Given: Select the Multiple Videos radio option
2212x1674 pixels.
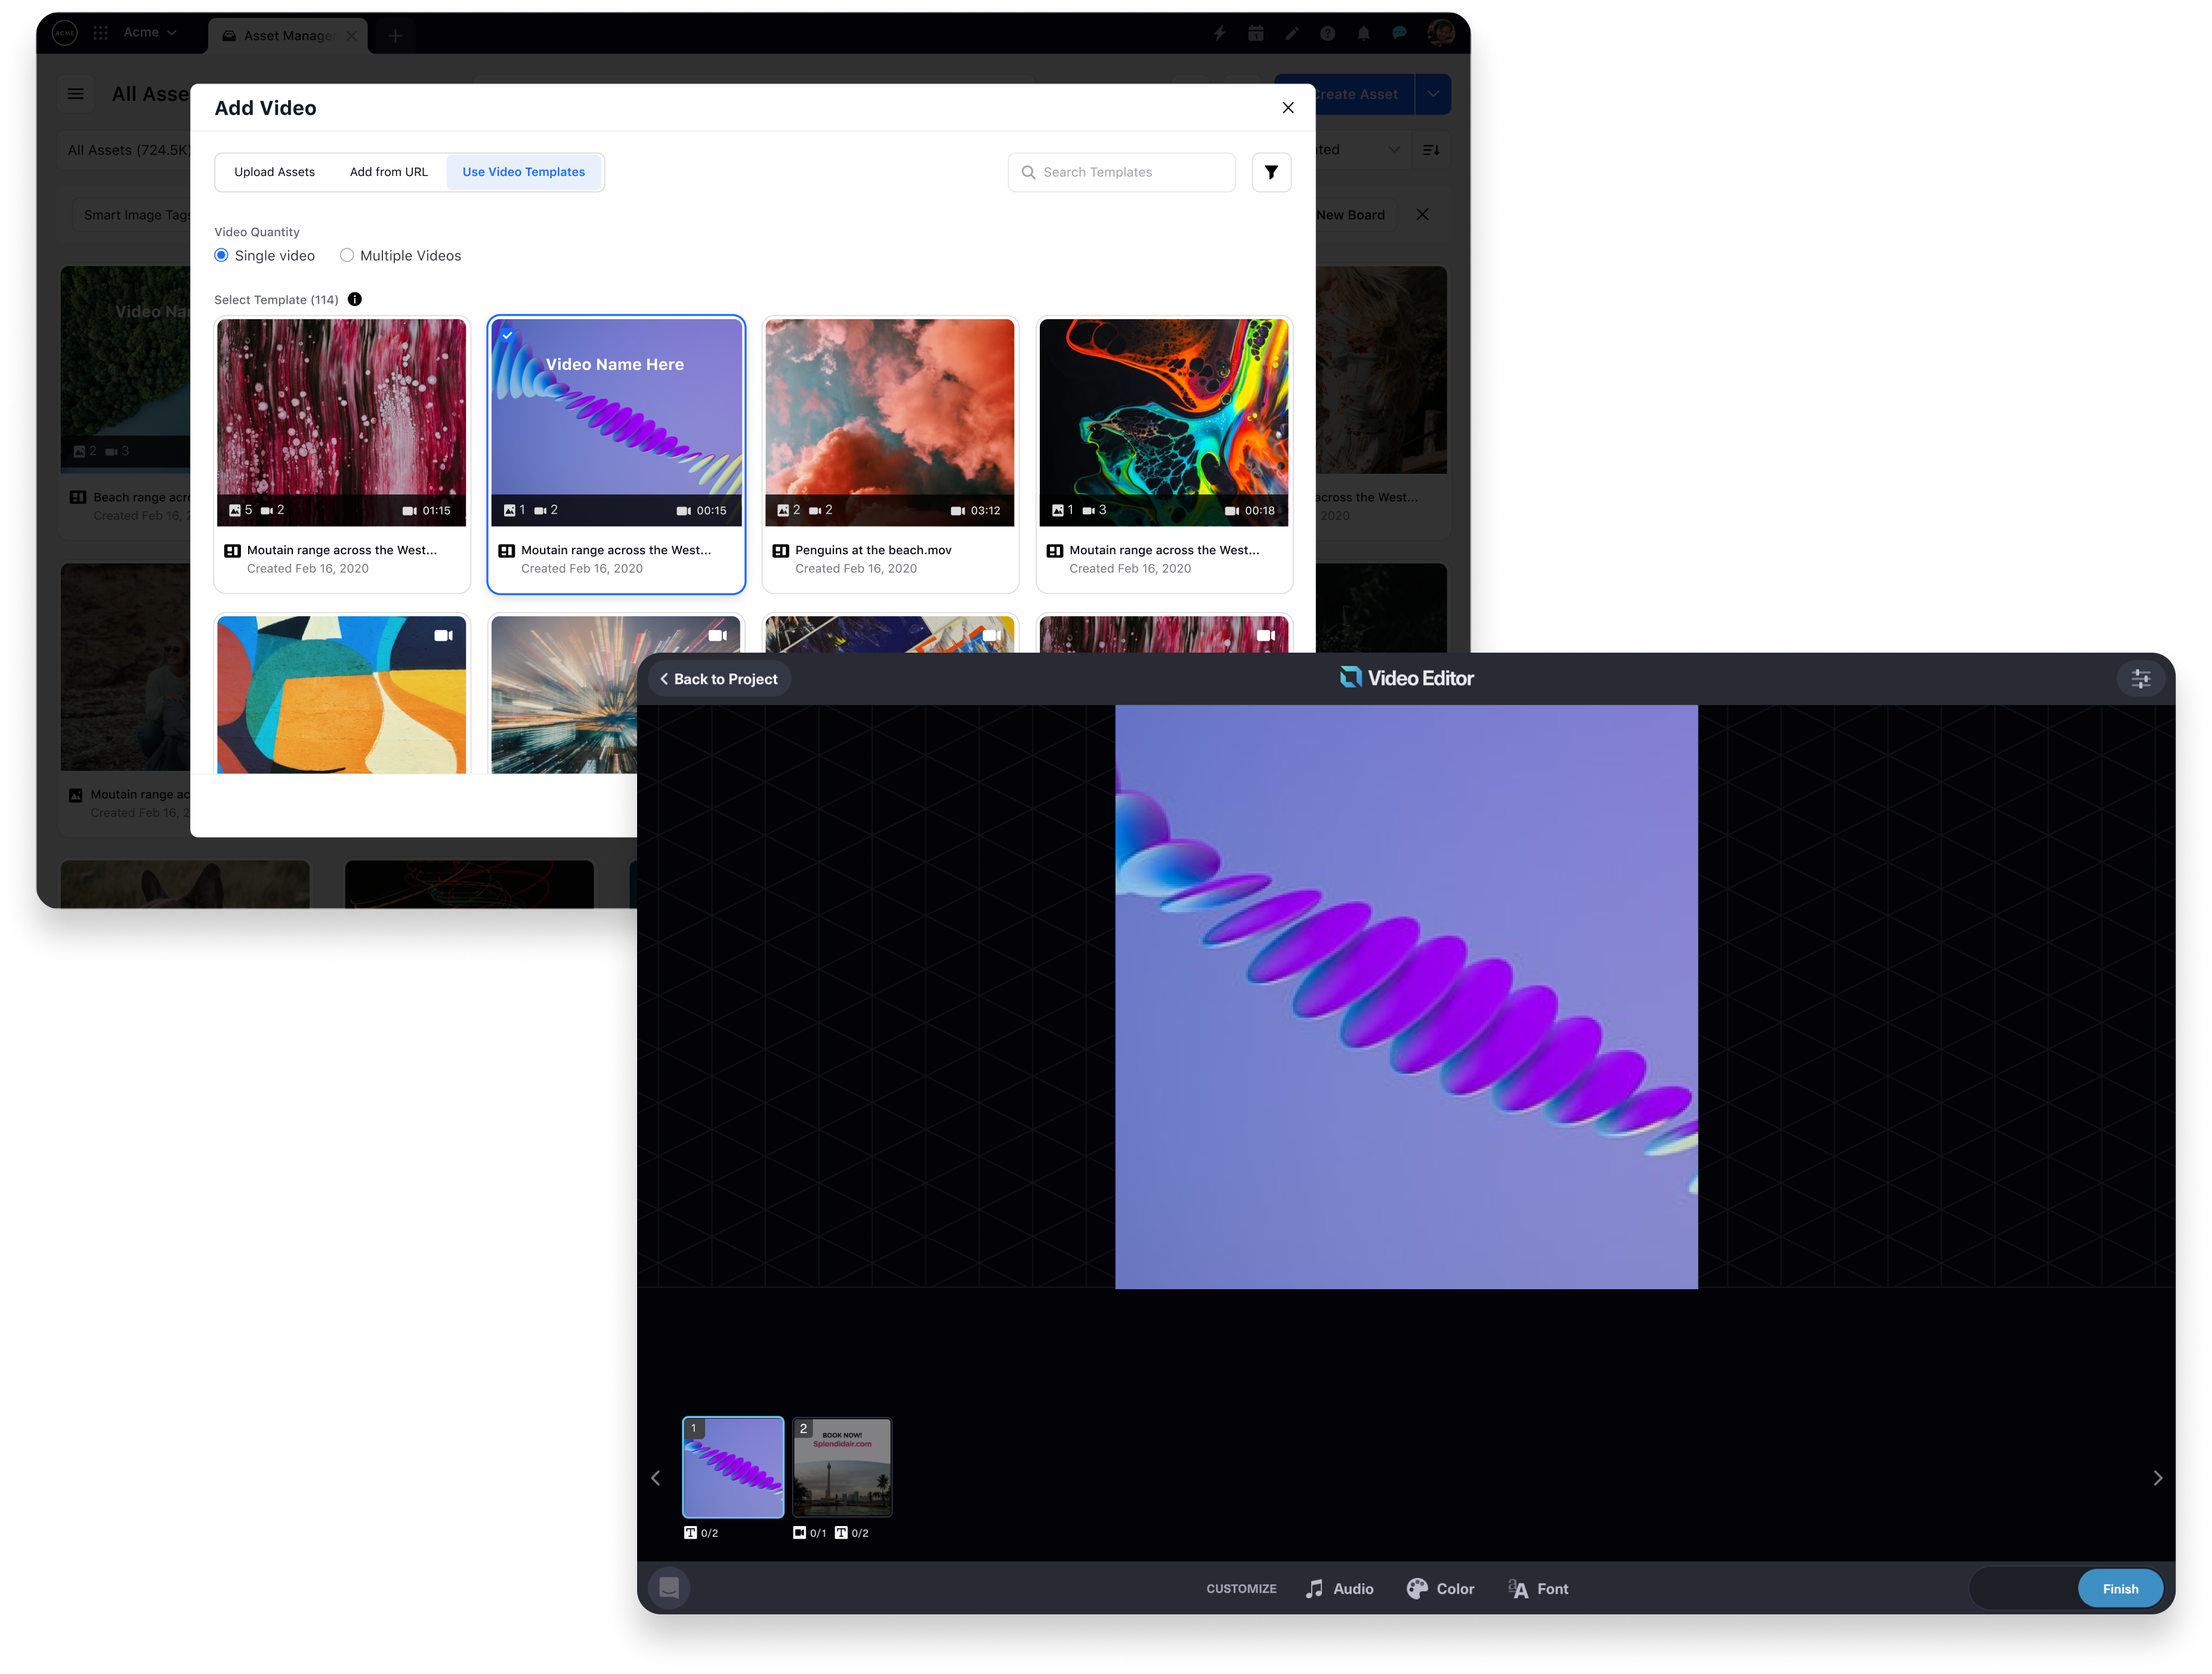Looking at the screenshot, I should tap(347, 256).
